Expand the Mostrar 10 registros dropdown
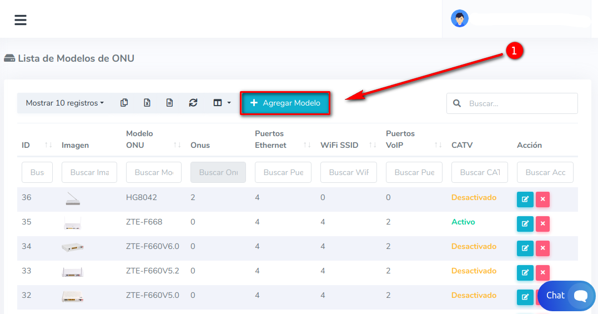The width and height of the screenshot is (598, 314). tap(65, 103)
